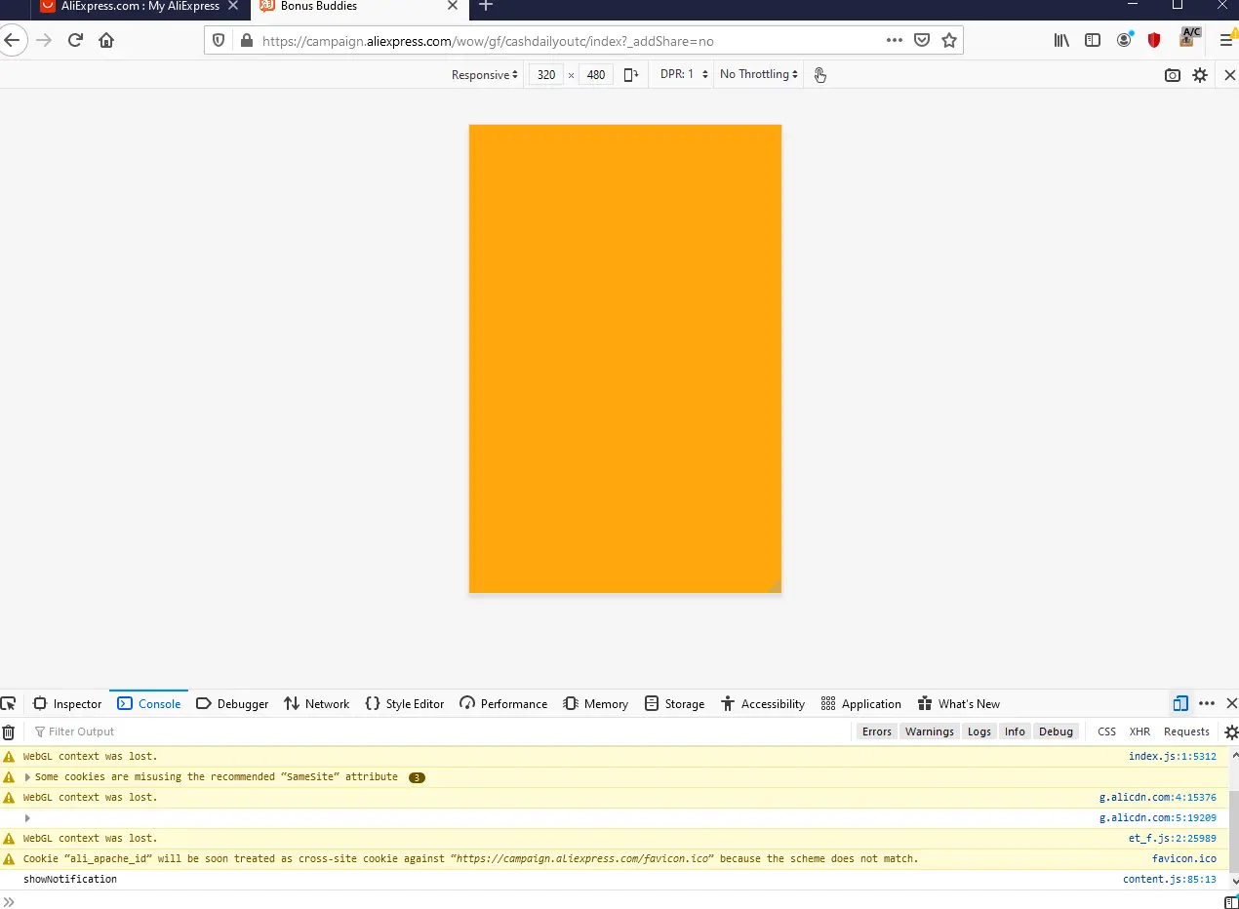Close responsive design mode
The width and height of the screenshot is (1239, 909).
pos(1229,75)
